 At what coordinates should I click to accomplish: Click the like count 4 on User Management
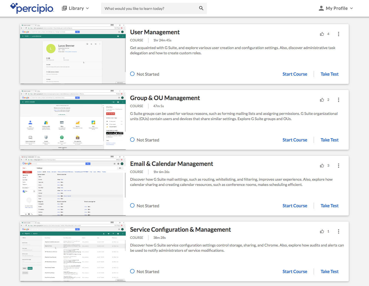328,34
